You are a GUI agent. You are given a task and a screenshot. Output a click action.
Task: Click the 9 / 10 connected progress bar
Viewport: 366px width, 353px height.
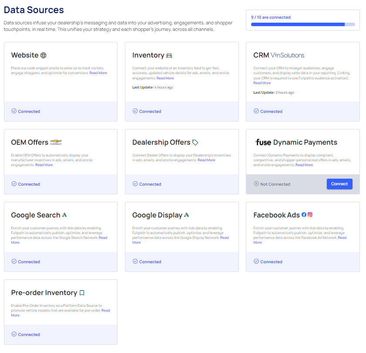pos(303,24)
